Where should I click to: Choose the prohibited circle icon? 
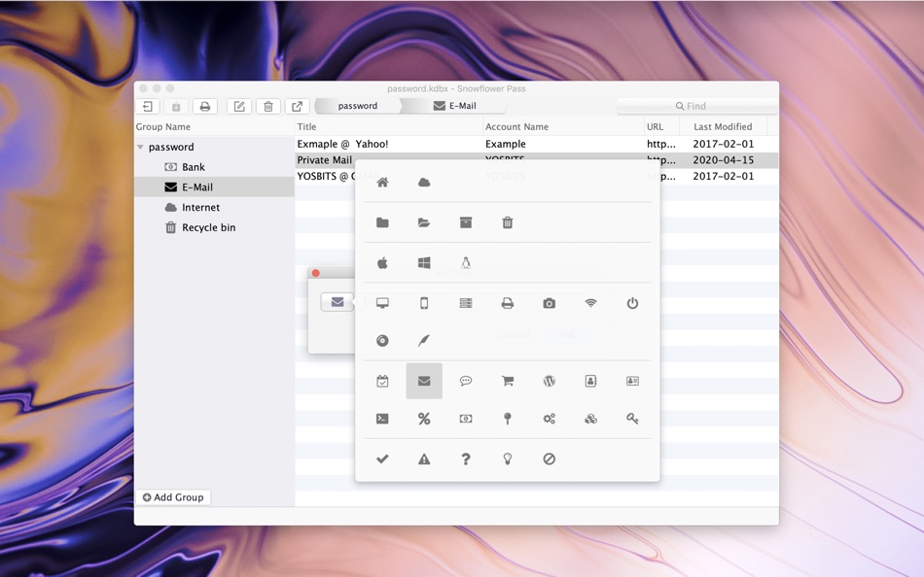[550, 458]
